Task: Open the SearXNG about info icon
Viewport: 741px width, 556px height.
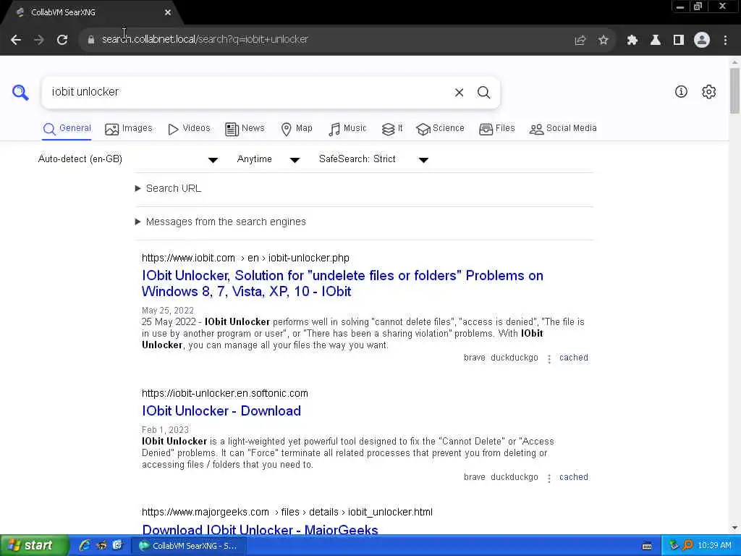Action: [x=681, y=92]
